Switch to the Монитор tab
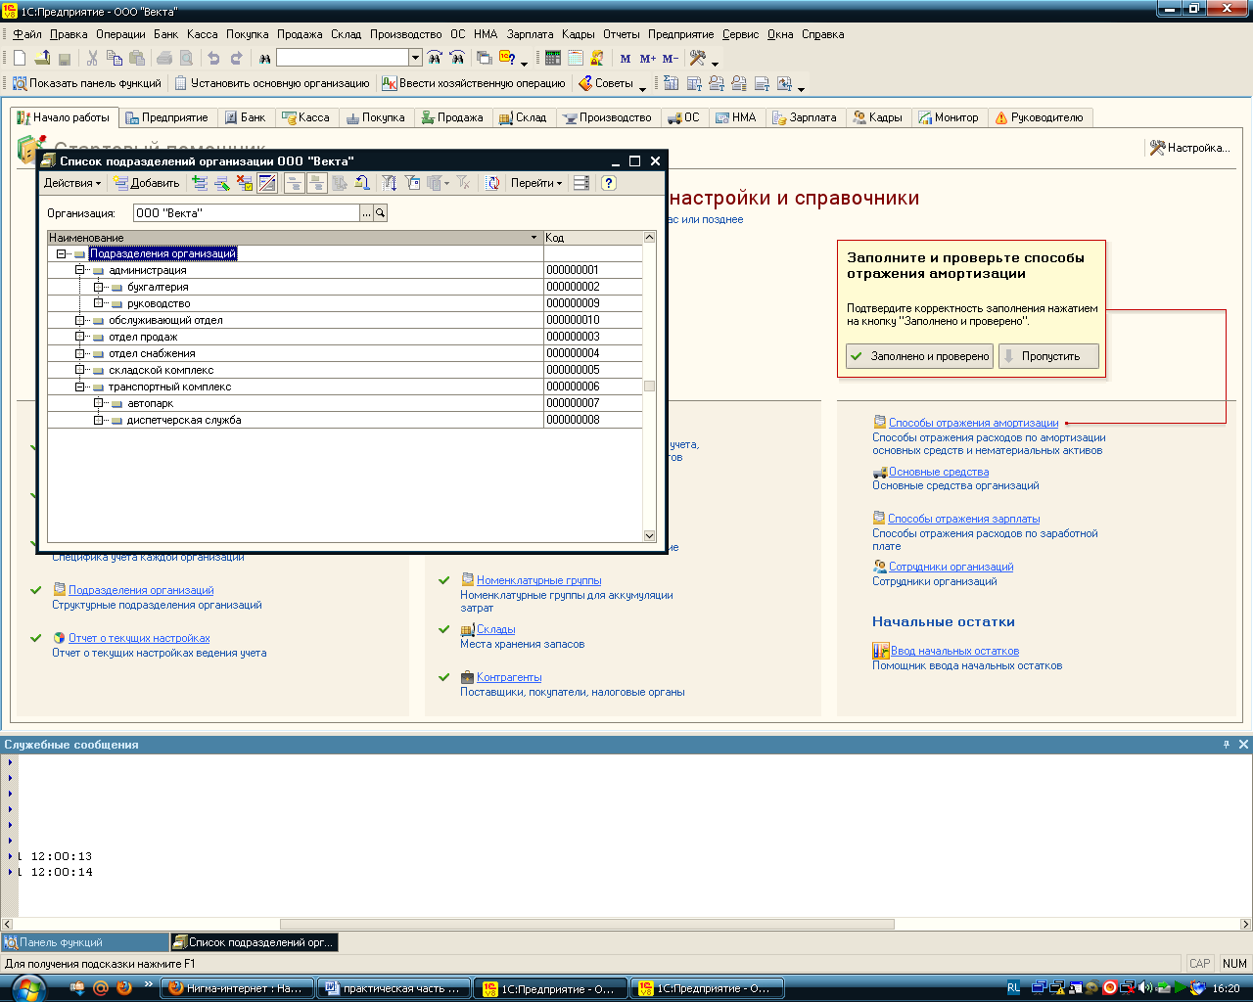 coord(948,117)
